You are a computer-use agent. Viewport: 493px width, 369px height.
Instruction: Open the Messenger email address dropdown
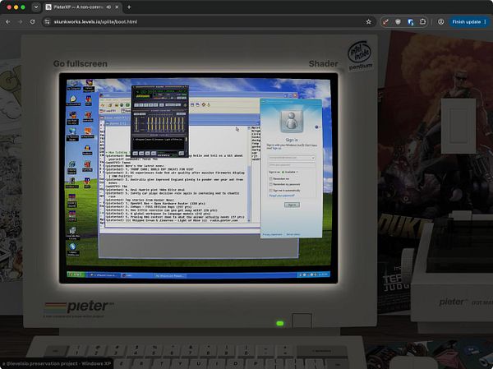[313, 158]
